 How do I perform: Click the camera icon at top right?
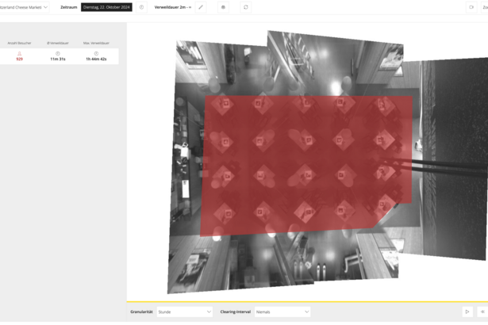pyautogui.click(x=471, y=7)
